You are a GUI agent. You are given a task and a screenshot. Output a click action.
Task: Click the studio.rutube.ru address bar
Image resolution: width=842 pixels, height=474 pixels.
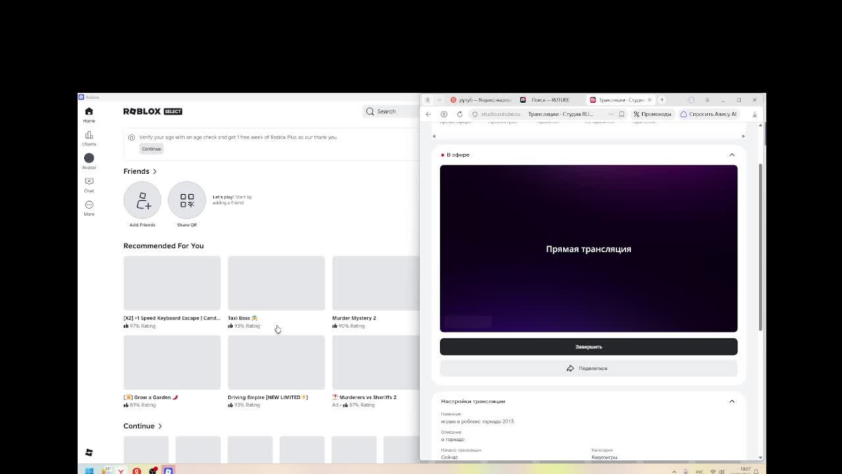[x=501, y=114]
